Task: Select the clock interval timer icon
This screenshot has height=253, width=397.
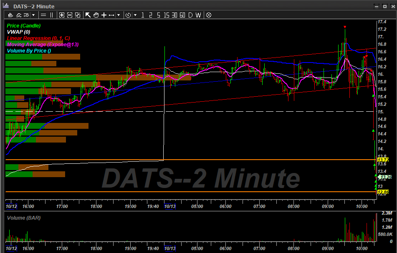Action: point(128,15)
